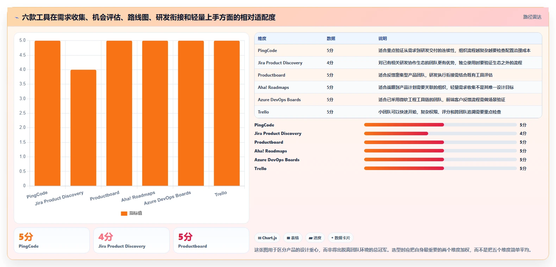This screenshot has width=556, height=267.
Task: Click the Trello bar in the chart
Action: coord(227,113)
